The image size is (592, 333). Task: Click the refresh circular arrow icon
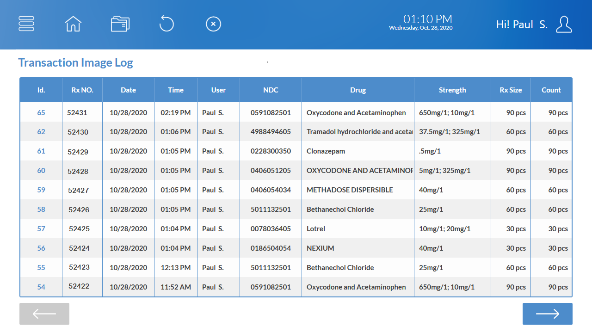166,24
